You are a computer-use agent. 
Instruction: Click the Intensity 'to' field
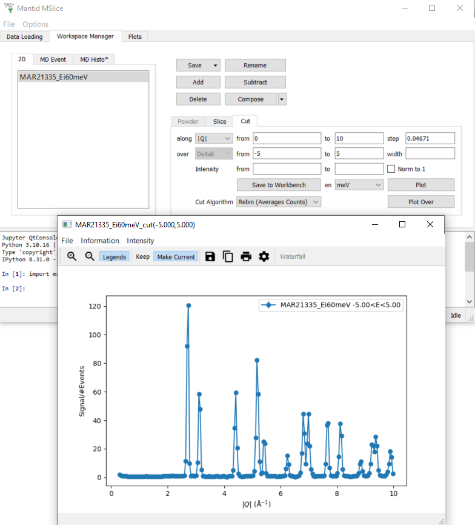point(359,169)
